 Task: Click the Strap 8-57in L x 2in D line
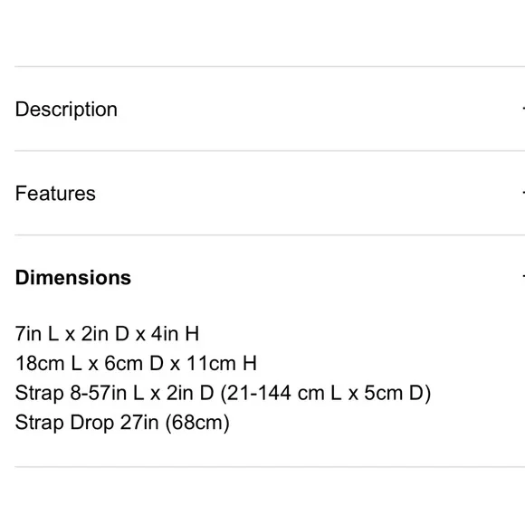point(223,393)
